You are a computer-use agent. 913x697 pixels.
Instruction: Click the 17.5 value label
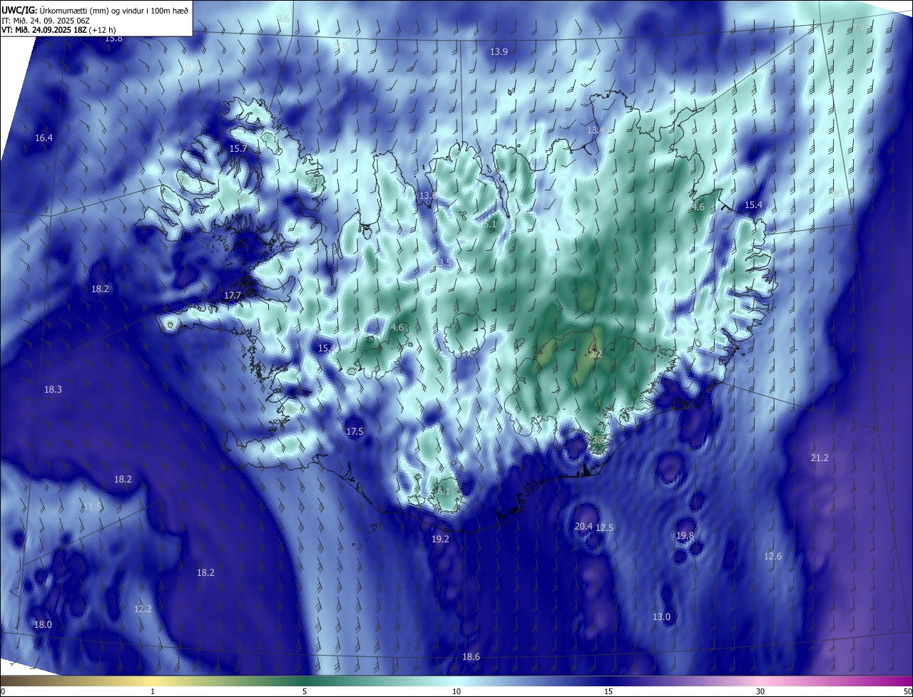pos(355,431)
